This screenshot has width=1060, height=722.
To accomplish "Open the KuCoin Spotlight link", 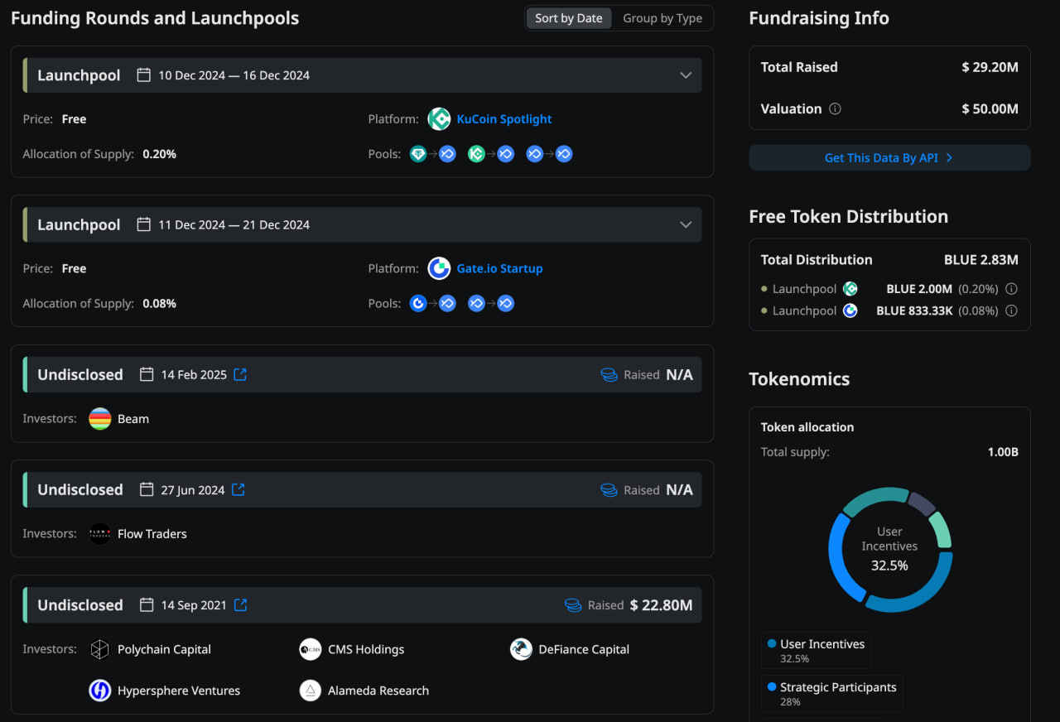I will click(503, 119).
